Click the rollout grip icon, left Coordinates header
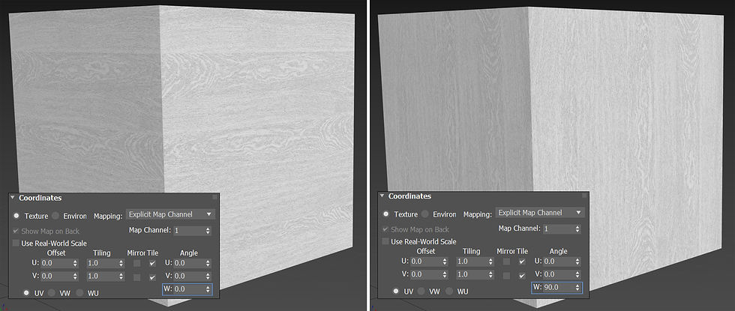Image resolution: width=735 pixels, height=311 pixels. click(215, 198)
